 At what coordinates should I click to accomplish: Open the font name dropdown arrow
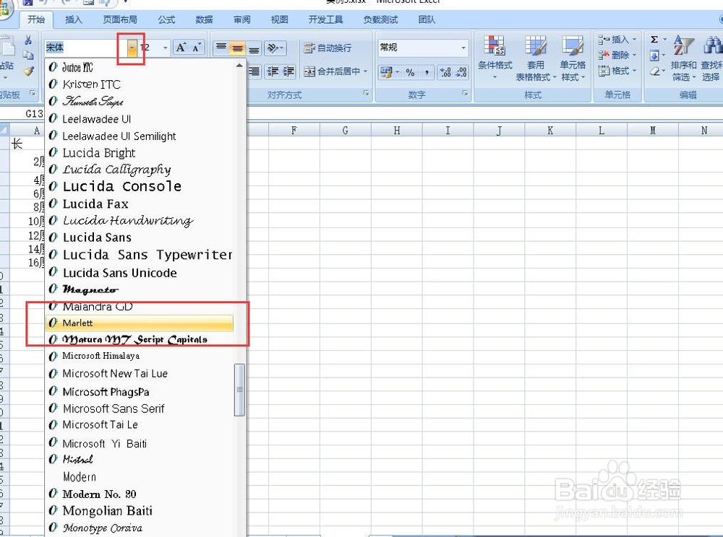coord(132,48)
